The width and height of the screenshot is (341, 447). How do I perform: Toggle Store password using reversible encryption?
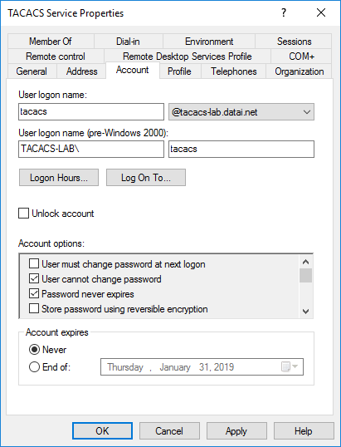(x=34, y=308)
